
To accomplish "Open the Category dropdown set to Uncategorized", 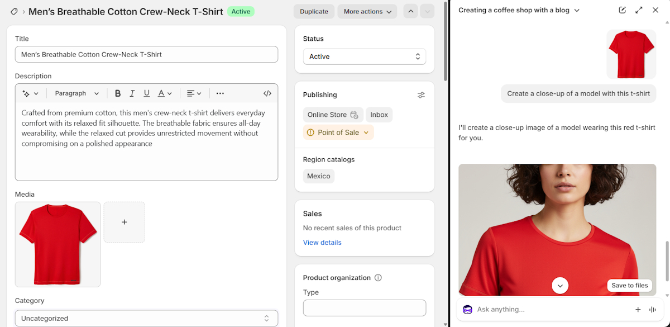I will pos(146,318).
